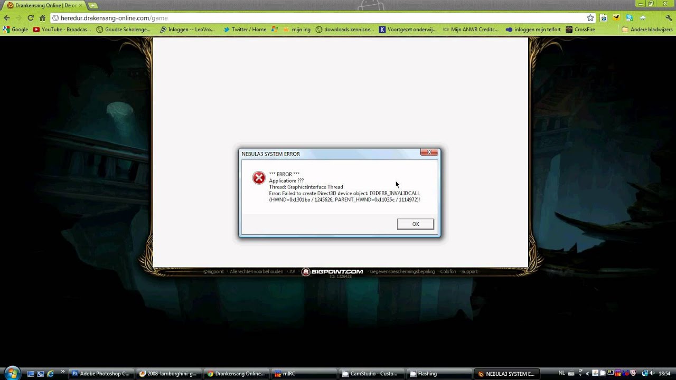The image size is (676, 380).
Task: Click the ©Bigpoint footer link
Action: [213, 272]
